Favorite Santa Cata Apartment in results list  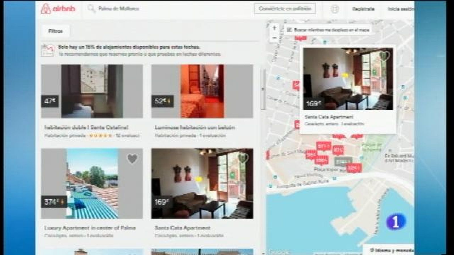243,158
